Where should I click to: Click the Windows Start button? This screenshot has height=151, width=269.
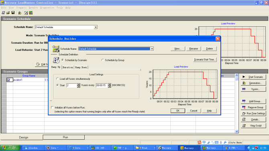click(10, 148)
